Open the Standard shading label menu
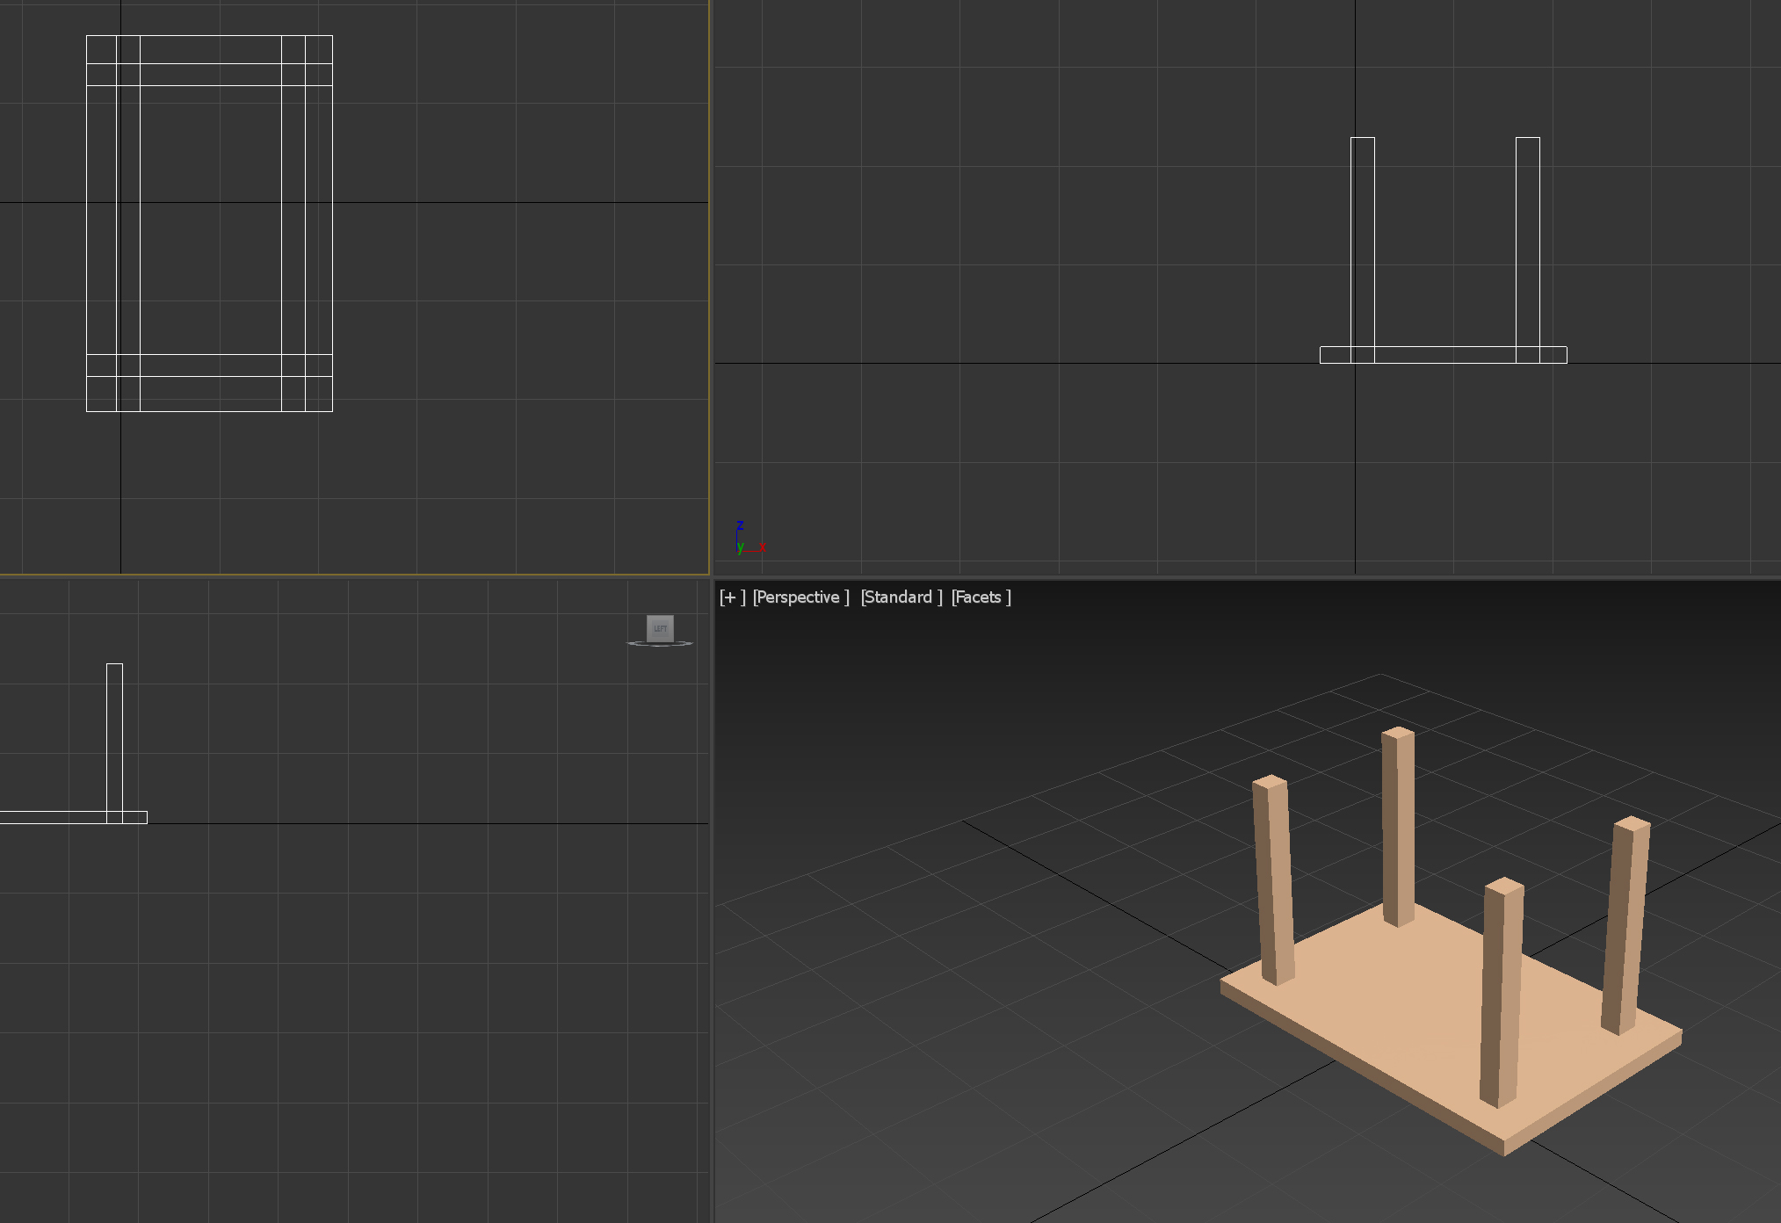The height and width of the screenshot is (1223, 1781). 901,597
